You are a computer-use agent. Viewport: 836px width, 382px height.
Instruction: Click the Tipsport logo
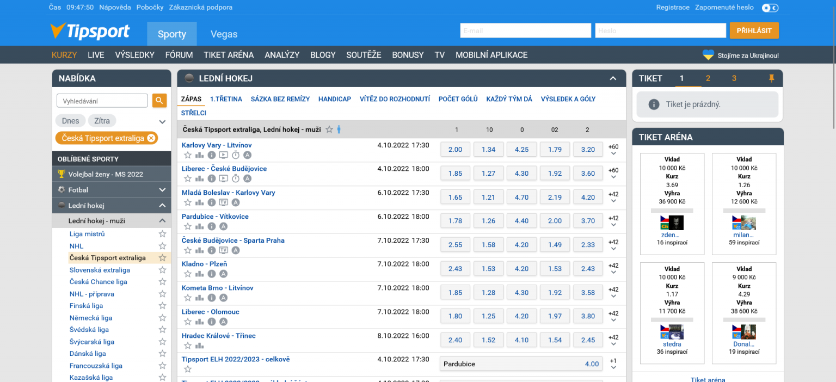coord(90,32)
